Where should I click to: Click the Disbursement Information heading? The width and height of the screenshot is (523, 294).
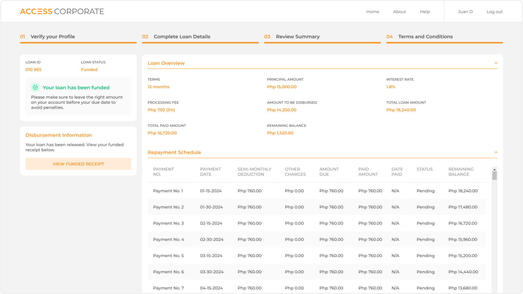coord(59,135)
